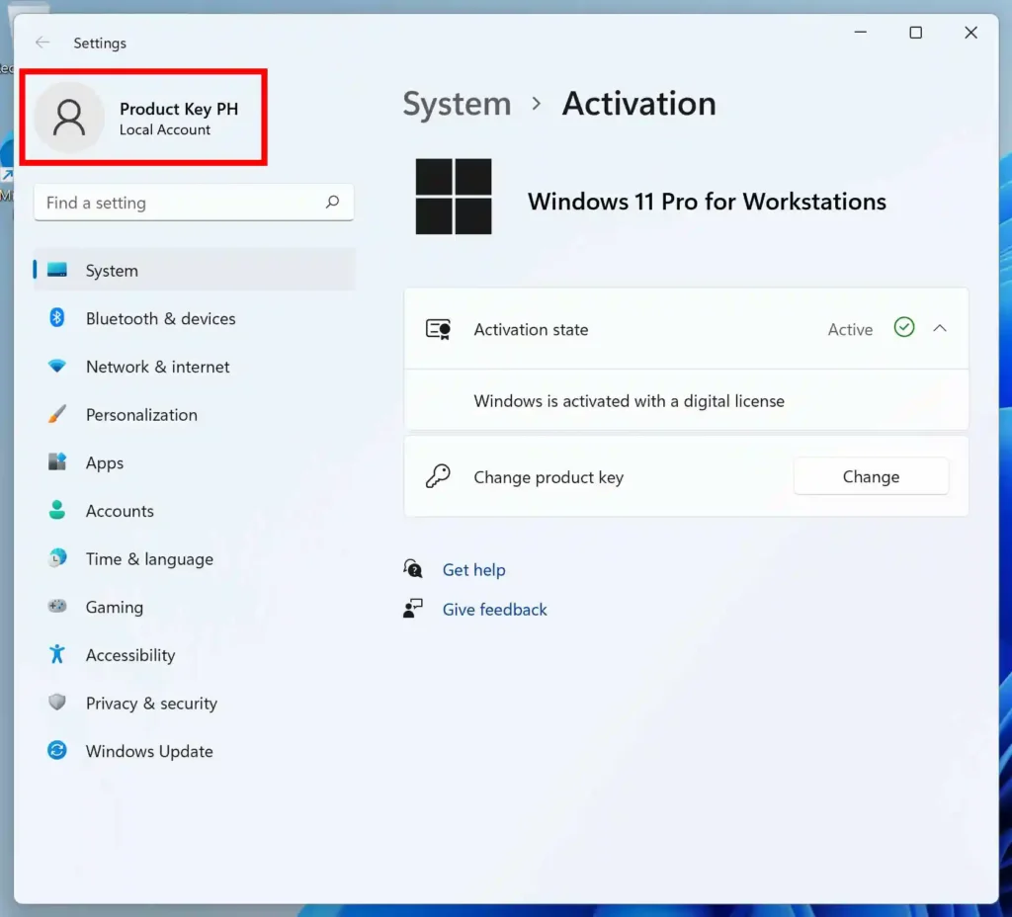Click the Windows Update refresh icon
Viewport: 1012px width, 917px height.
pos(56,750)
